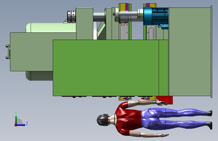Select the tall grey-green enclosure on the right
The width and height of the screenshot is (218, 141).
[190, 52]
